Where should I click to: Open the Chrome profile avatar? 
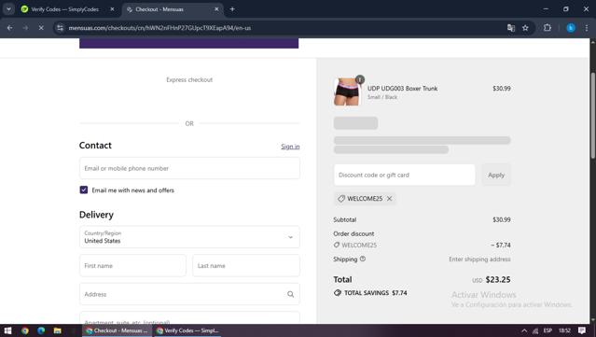(571, 28)
